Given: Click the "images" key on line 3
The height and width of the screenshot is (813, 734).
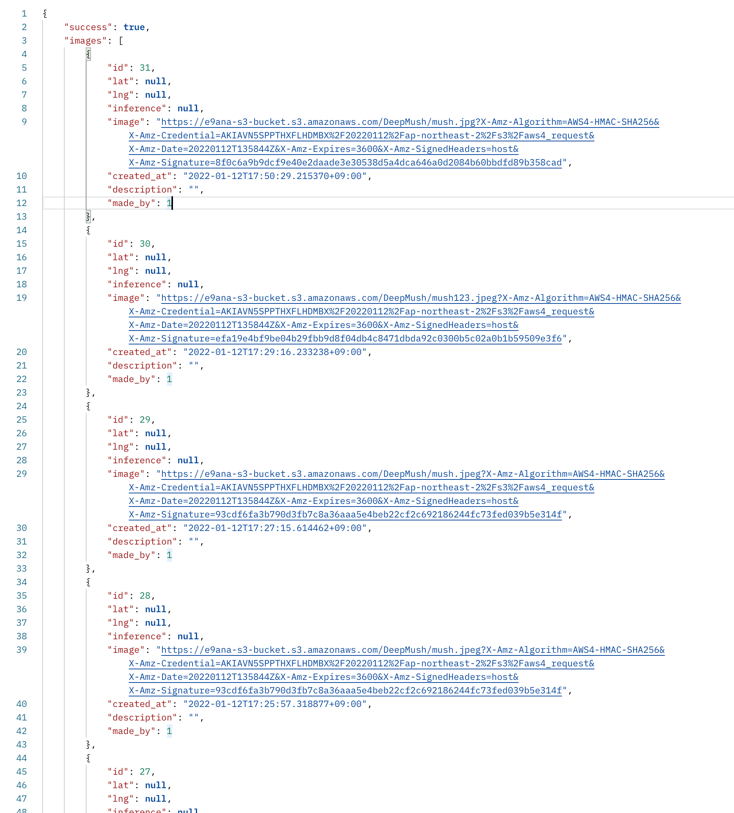Looking at the screenshot, I should [85, 41].
